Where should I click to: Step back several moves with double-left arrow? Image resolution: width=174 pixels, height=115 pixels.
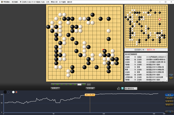click(x=57, y=85)
